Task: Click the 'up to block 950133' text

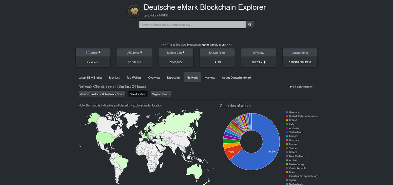Action: pyautogui.click(x=156, y=15)
